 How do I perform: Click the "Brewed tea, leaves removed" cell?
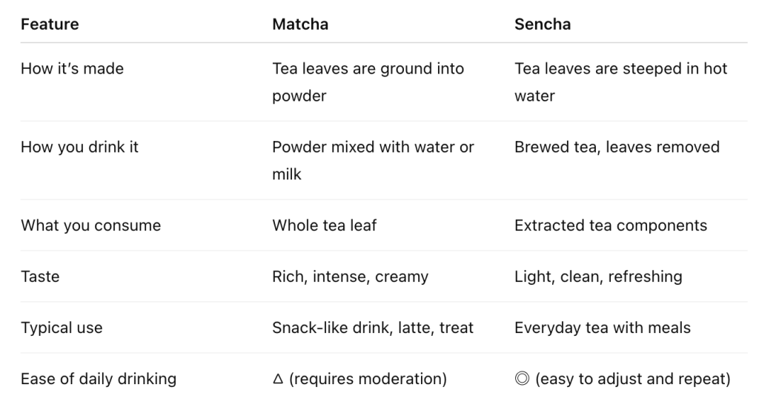(x=617, y=147)
